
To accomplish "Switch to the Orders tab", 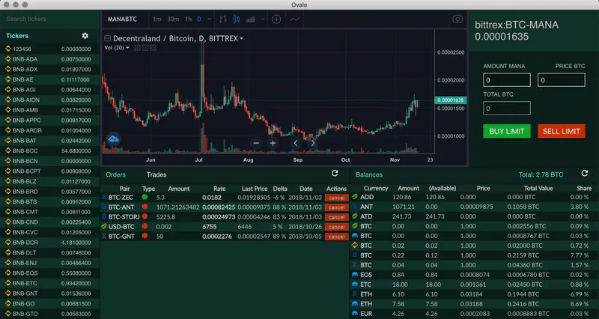I will 116,174.
